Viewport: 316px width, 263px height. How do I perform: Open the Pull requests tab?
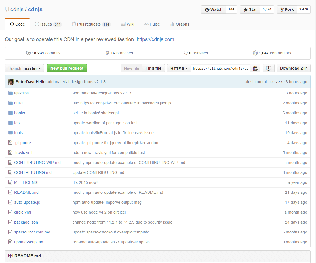(91, 24)
